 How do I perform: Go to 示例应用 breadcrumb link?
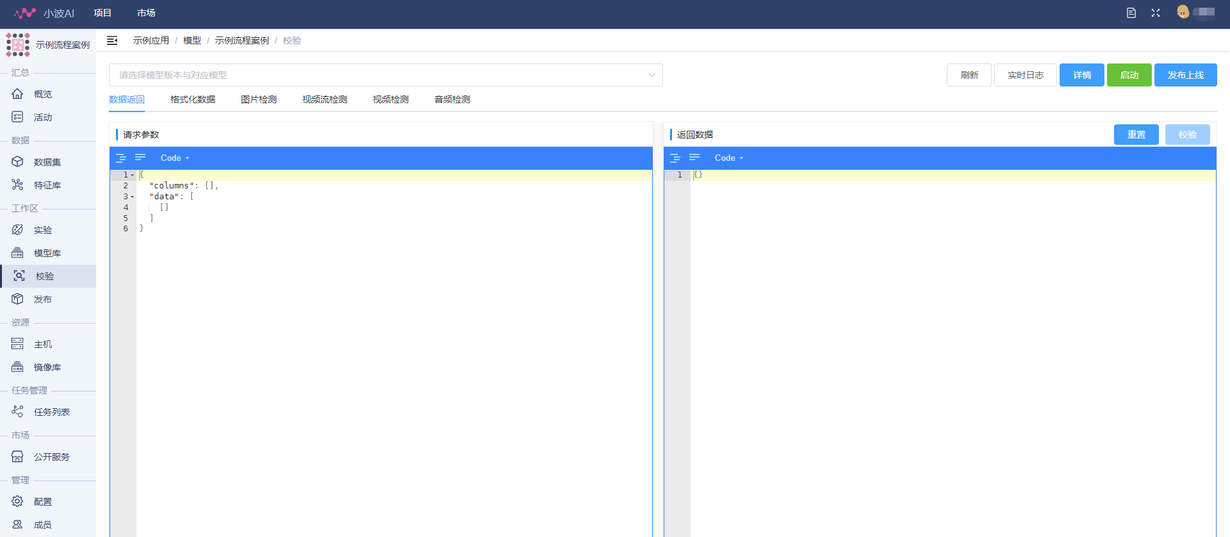coord(151,40)
